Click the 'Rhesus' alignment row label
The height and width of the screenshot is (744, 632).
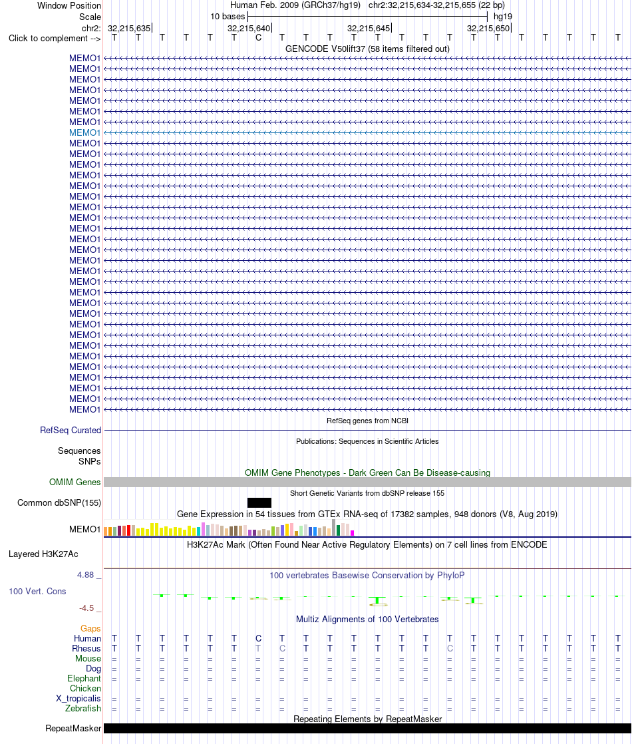[86, 649]
